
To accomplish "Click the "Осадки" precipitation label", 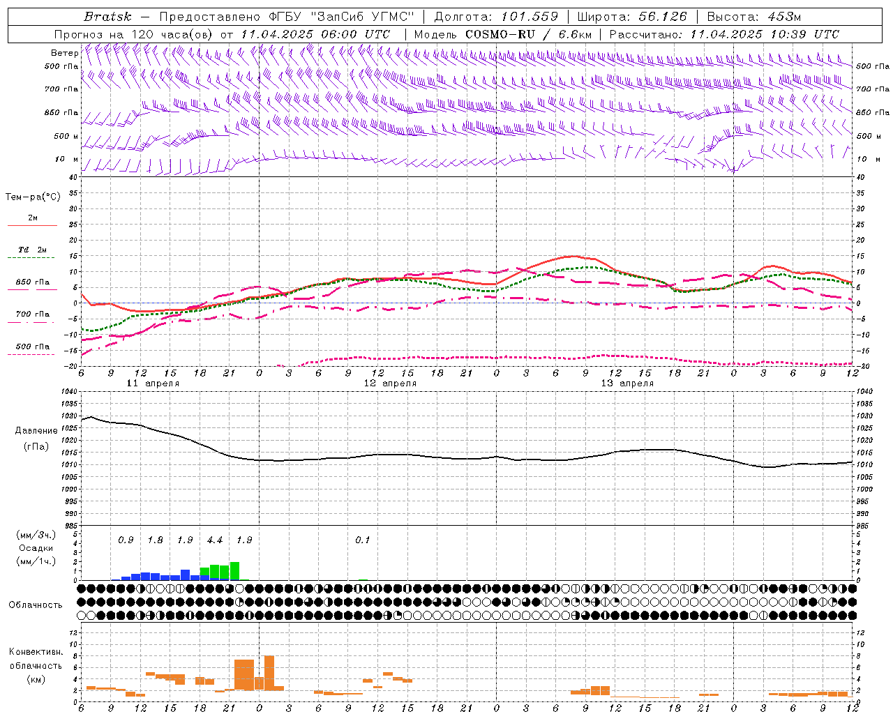I will point(36,548).
